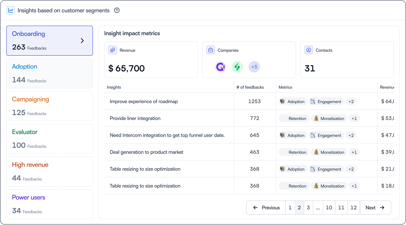This screenshot has height=225, width=406.
Task: Expand +2 metrics on roadmap insight row
Action: click(351, 101)
